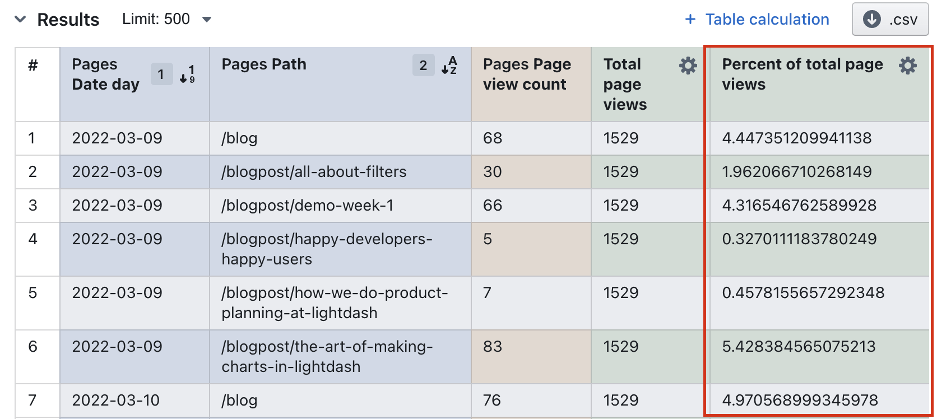937x419 pixels.
Task: Click sort order badge 1 on Pages Date day
Action: [161, 74]
